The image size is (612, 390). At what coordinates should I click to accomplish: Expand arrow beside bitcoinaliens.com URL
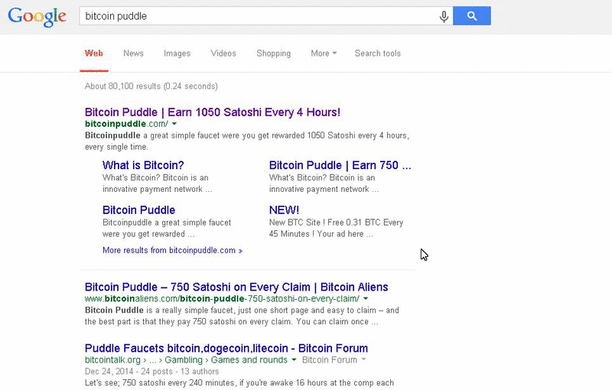[366, 298]
